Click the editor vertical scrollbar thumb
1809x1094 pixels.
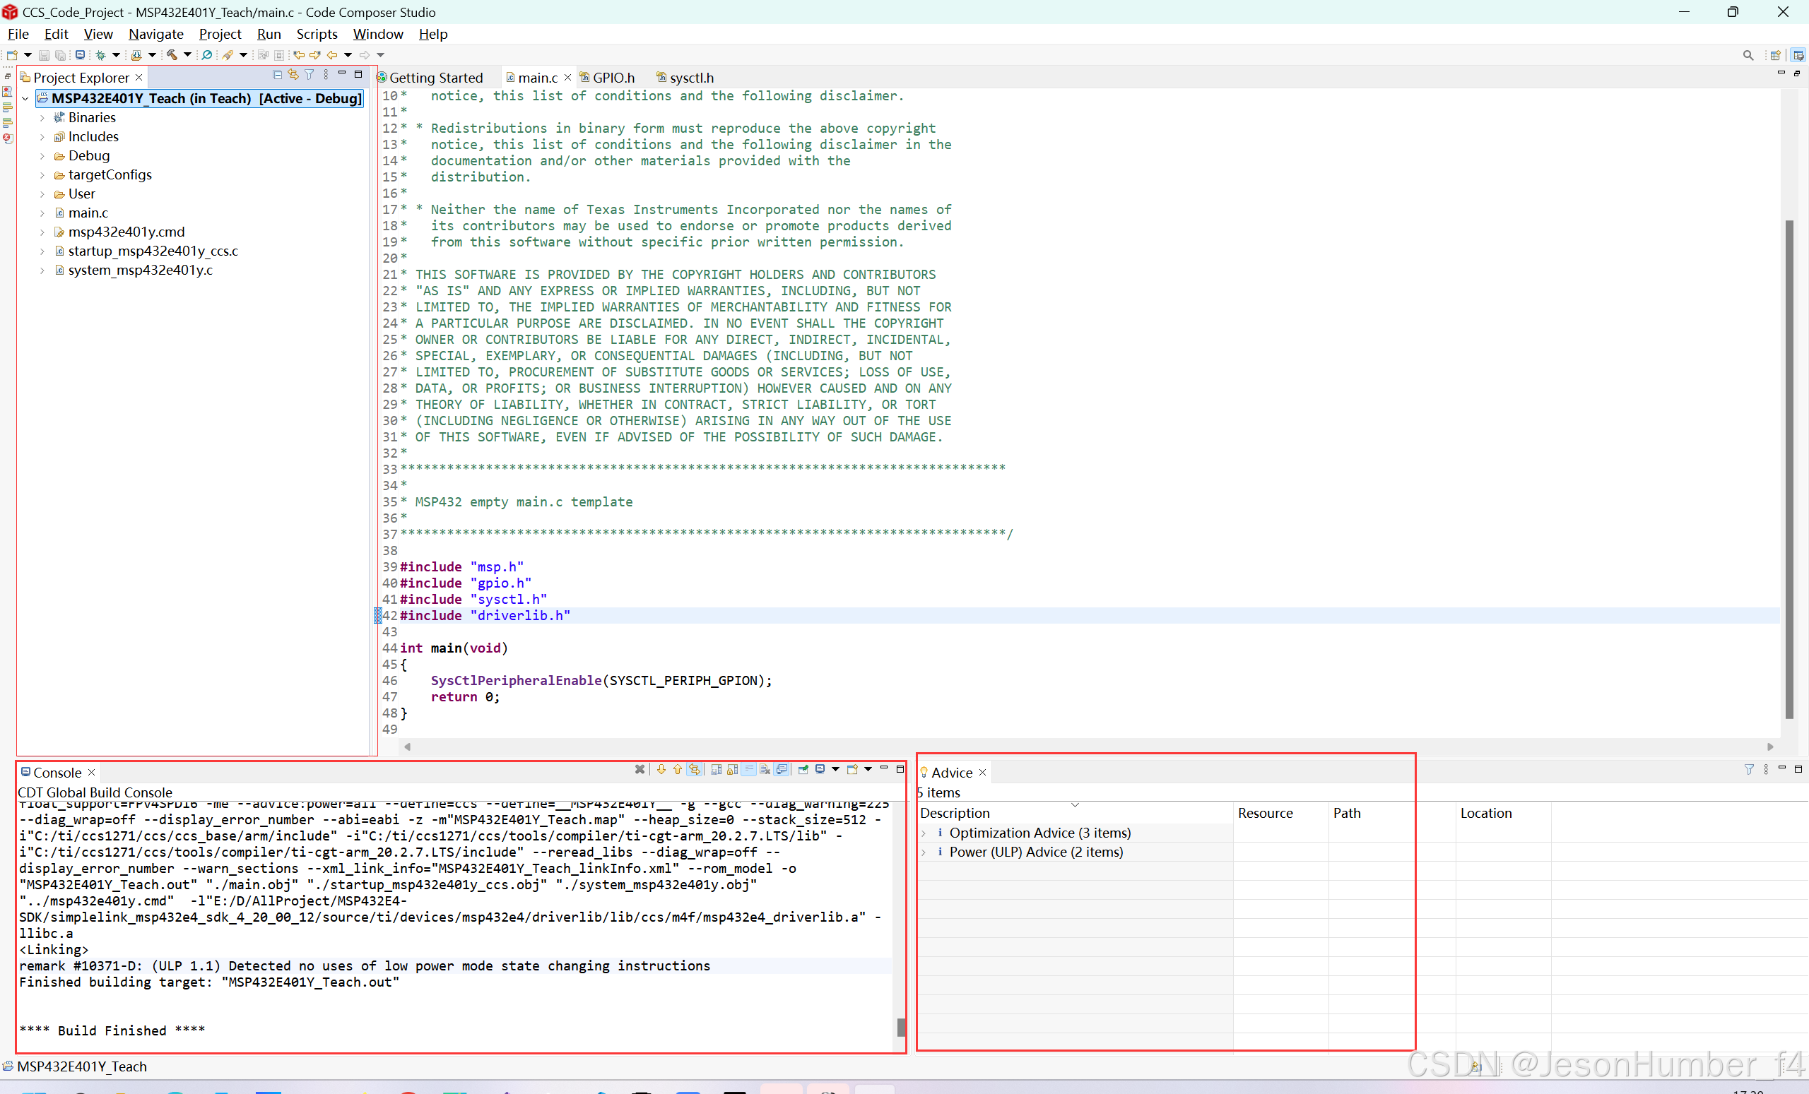click(1789, 470)
